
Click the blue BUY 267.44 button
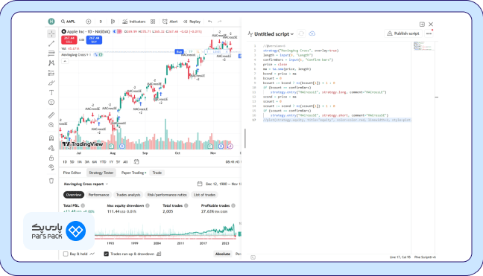pyautogui.click(x=94, y=39)
